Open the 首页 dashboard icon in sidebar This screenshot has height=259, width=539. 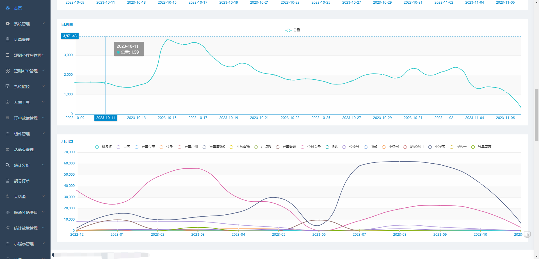pos(8,8)
